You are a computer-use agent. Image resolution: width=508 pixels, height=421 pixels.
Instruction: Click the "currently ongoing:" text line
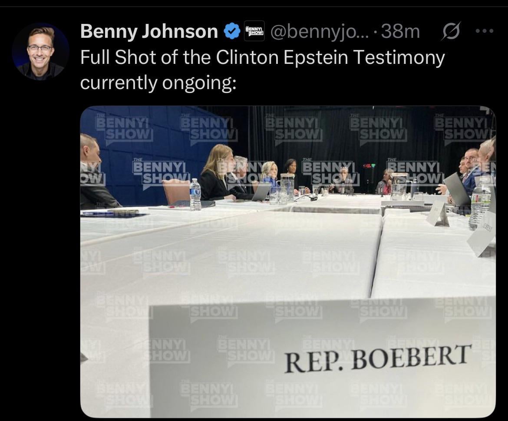tap(158, 83)
